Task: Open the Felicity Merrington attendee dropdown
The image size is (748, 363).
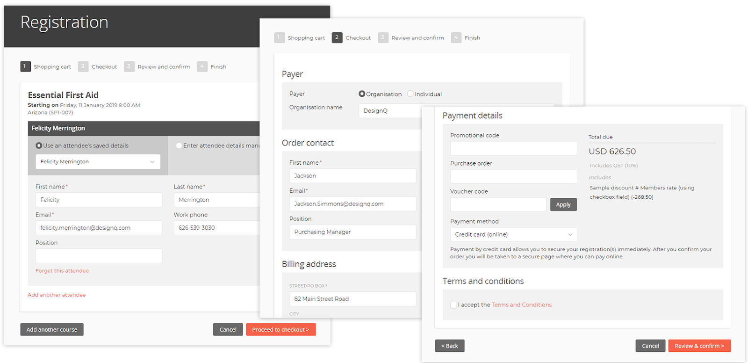Action: click(98, 161)
